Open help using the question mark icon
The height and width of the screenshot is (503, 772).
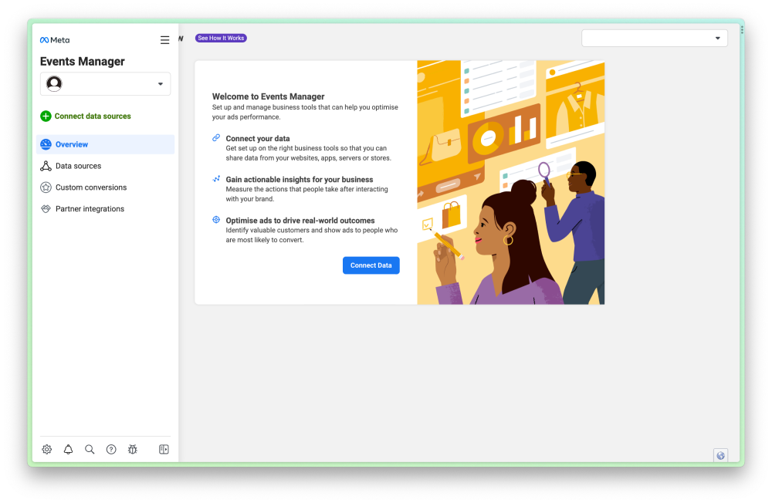click(x=111, y=449)
